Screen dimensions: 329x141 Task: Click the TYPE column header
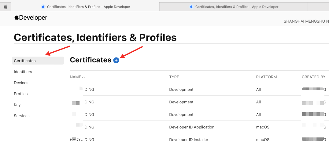174,77
